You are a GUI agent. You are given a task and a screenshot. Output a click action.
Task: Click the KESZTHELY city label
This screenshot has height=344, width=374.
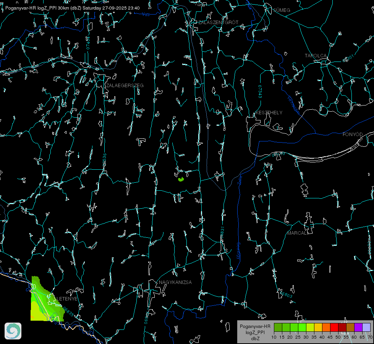[269, 113]
